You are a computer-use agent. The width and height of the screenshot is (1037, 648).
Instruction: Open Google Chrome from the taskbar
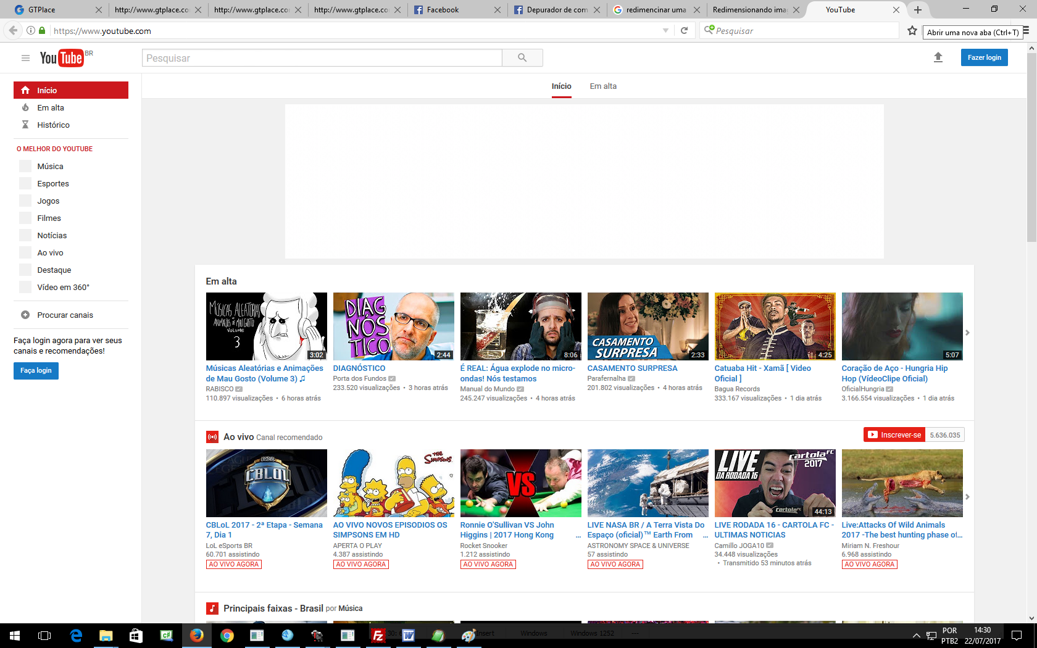[227, 635]
